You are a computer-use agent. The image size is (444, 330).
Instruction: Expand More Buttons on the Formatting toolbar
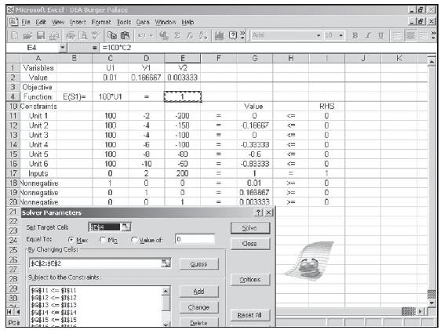(433, 35)
